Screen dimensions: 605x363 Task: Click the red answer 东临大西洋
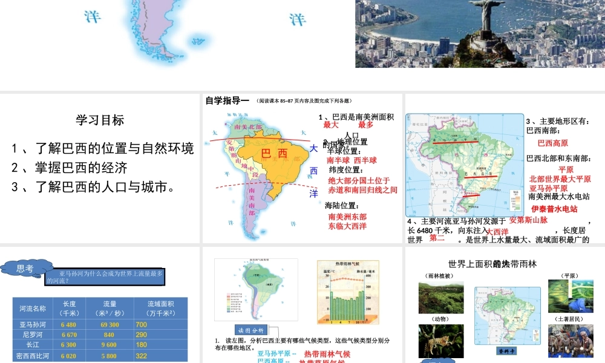coord(347,226)
